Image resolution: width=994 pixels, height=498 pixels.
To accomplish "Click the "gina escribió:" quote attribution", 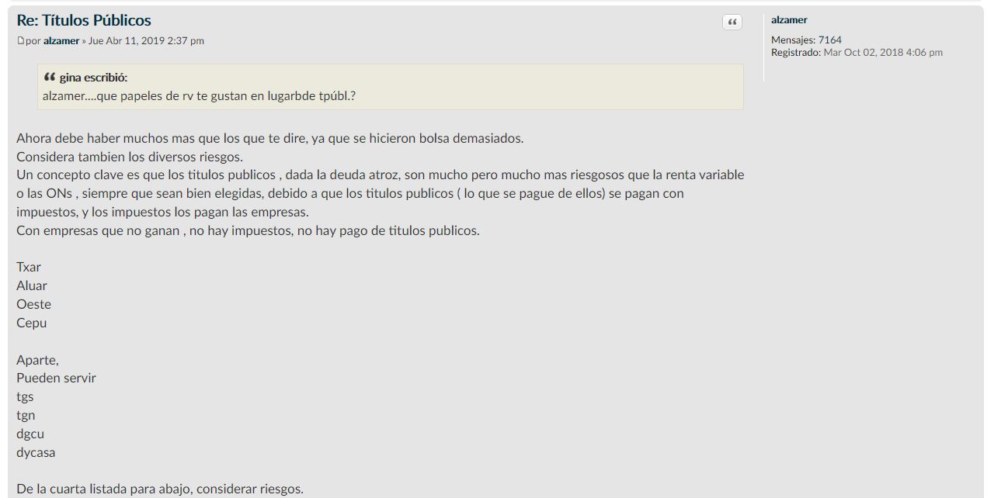I will pos(93,78).
